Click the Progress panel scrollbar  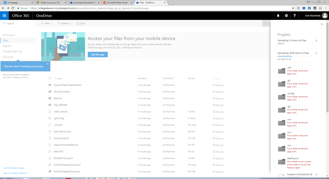pos(327,67)
